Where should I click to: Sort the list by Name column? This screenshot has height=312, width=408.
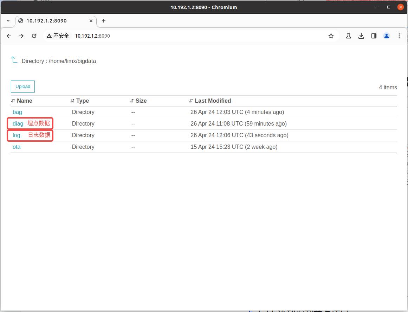click(x=21, y=101)
